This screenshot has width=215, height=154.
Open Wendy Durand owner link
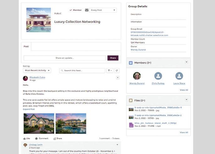click(x=138, y=50)
